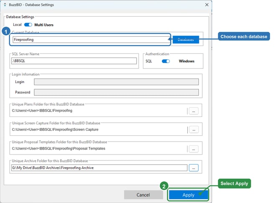Click the Local label
The image size is (280, 203).
pos(17,25)
